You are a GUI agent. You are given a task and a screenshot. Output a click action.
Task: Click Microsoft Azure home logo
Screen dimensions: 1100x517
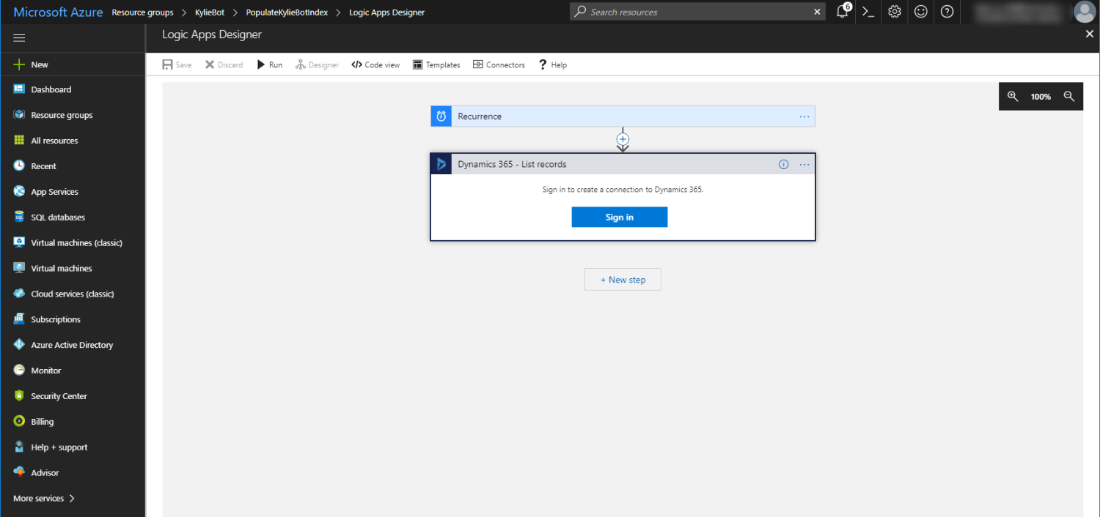click(x=58, y=12)
